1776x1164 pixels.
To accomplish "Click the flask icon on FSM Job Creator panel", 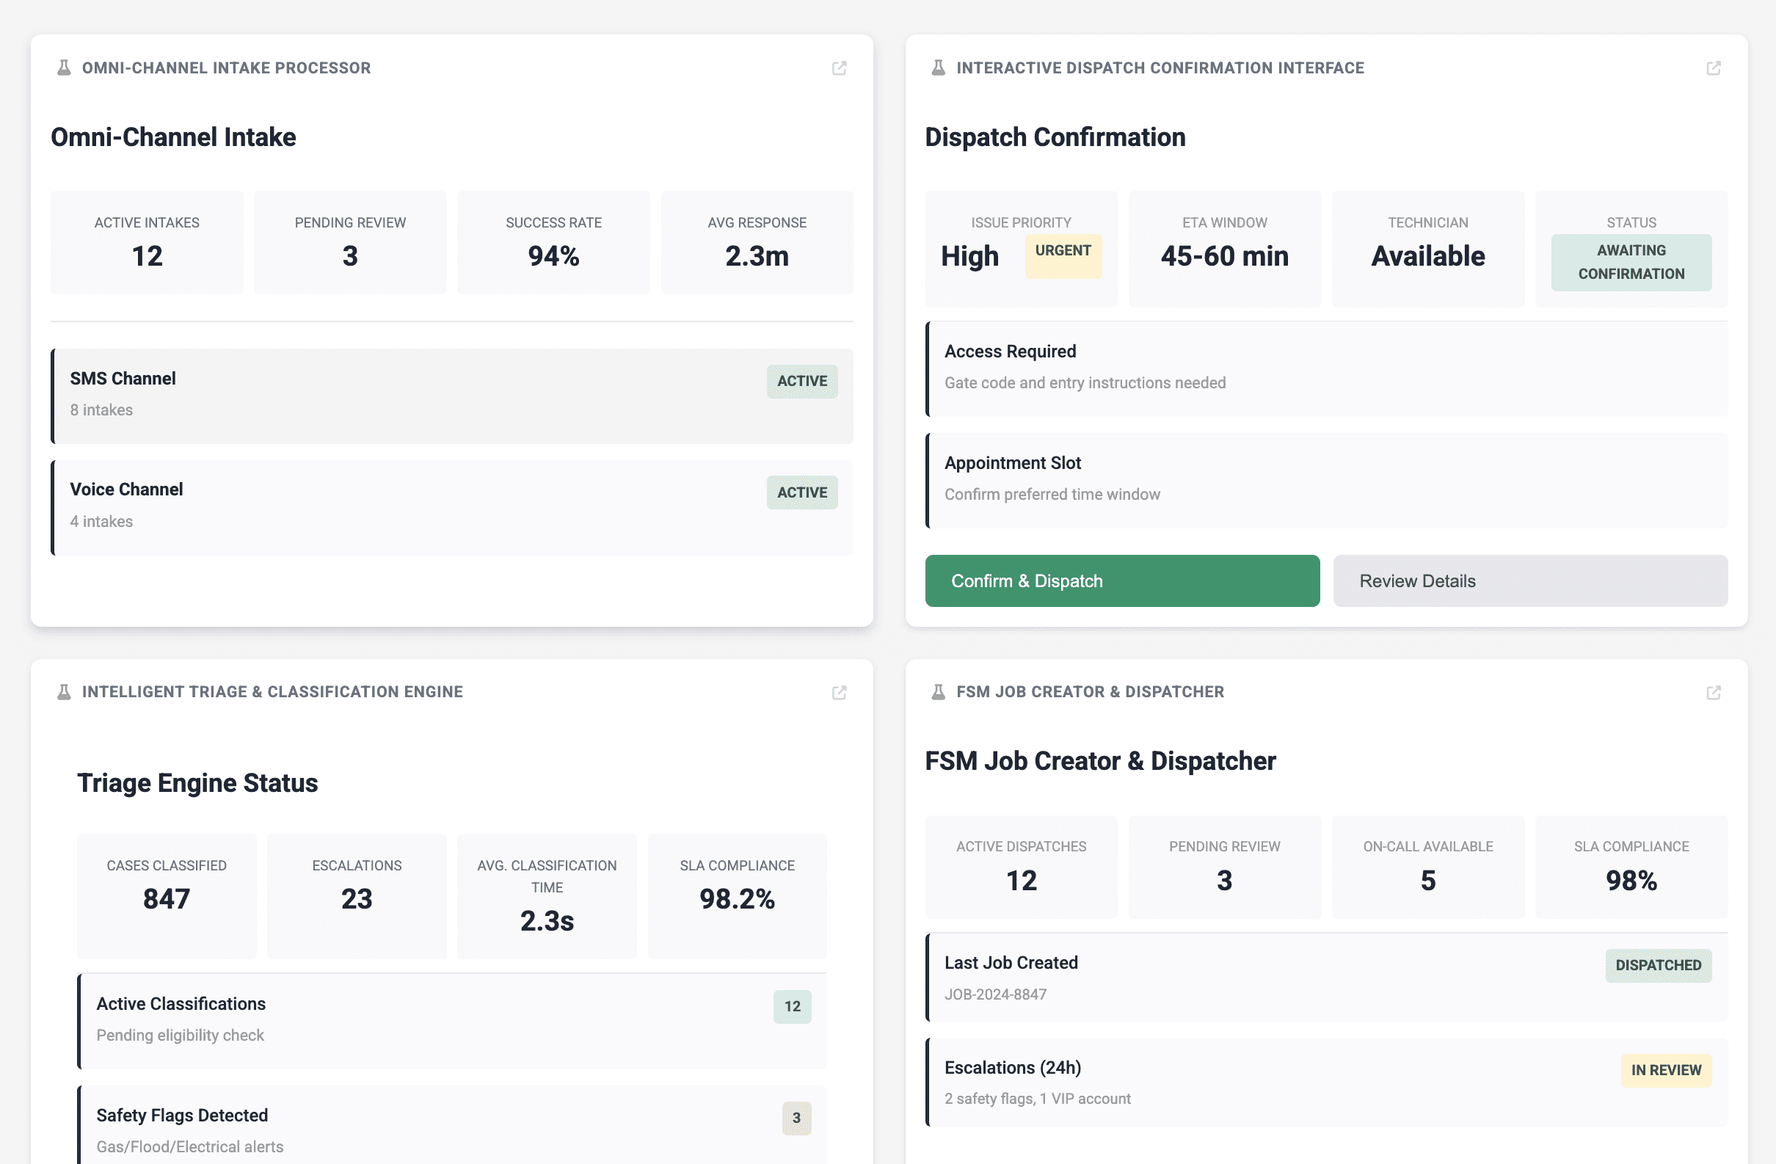I will [x=937, y=691].
